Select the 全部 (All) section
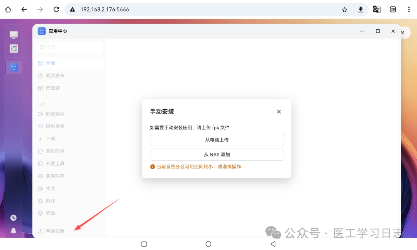The width and height of the screenshot is (417, 250). (x=51, y=63)
